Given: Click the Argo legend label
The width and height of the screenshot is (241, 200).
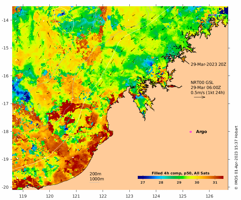Looking at the screenshot, I should [x=201, y=132].
